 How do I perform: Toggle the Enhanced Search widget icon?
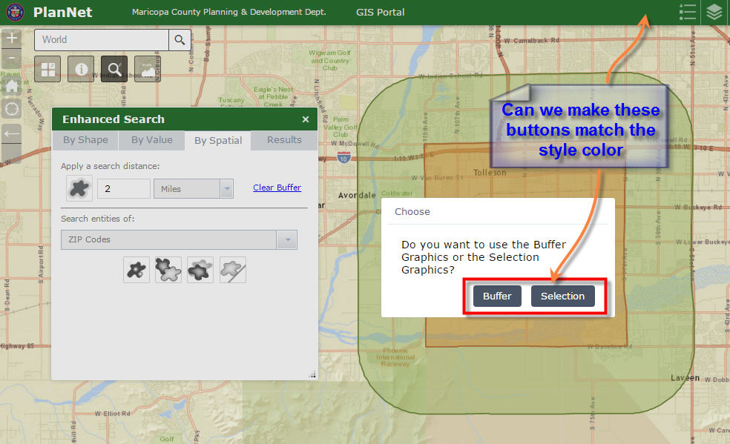pos(114,69)
